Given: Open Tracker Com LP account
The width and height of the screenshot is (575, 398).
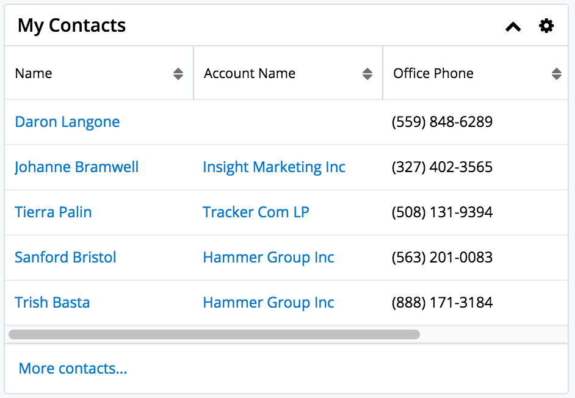Looking at the screenshot, I should point(256,212).
